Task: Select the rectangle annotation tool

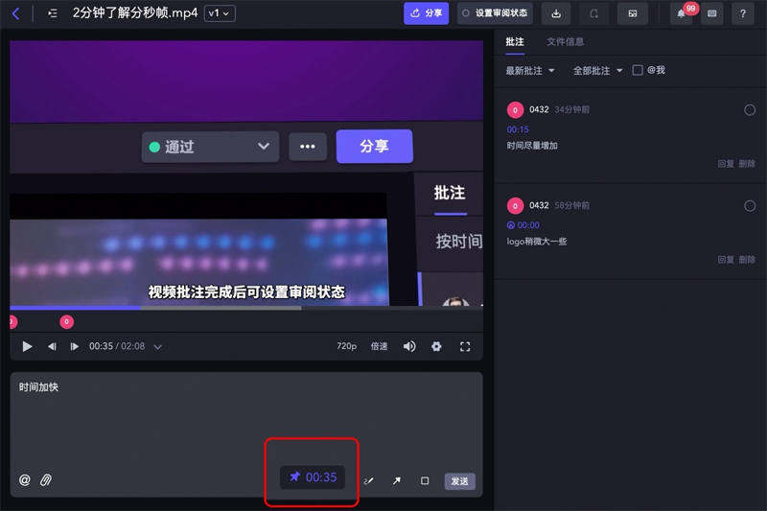Action: tap(425, 481)
